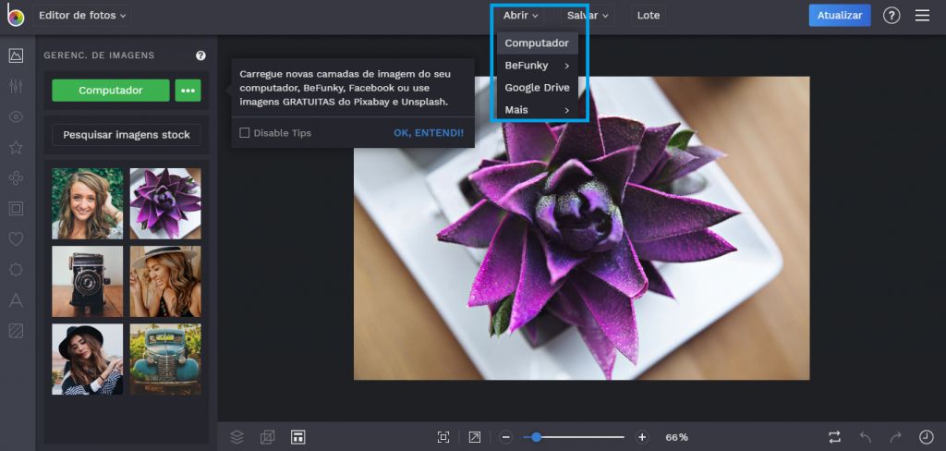
Task: Open the layers stack icon
Action: tap(237, 437)
